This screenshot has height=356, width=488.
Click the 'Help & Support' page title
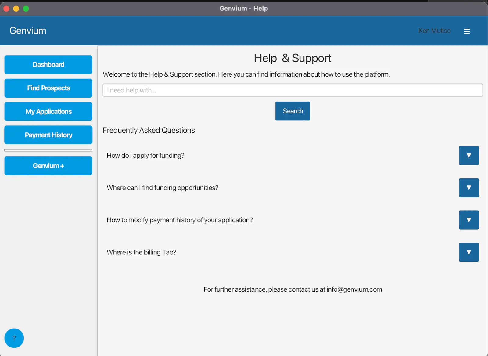point(292,58)
